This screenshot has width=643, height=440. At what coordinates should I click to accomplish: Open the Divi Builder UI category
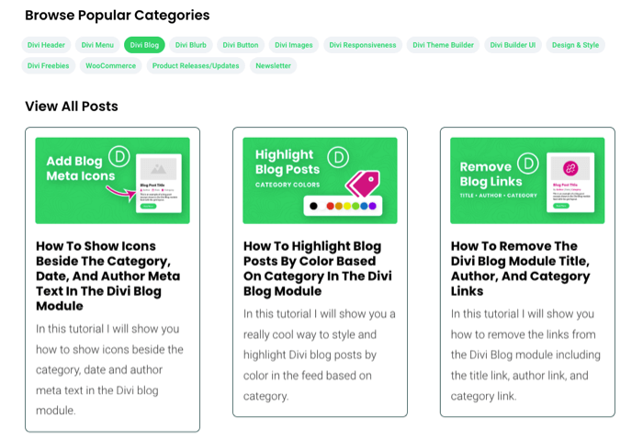tap(513, 44)
